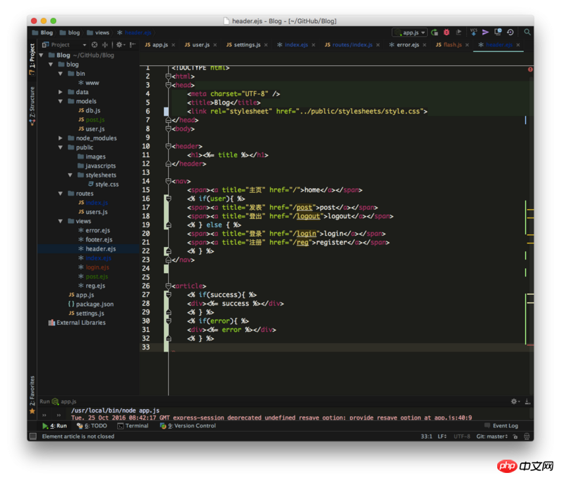Select style.css in the project tree
561x480 pixels.
coord(107,184)
